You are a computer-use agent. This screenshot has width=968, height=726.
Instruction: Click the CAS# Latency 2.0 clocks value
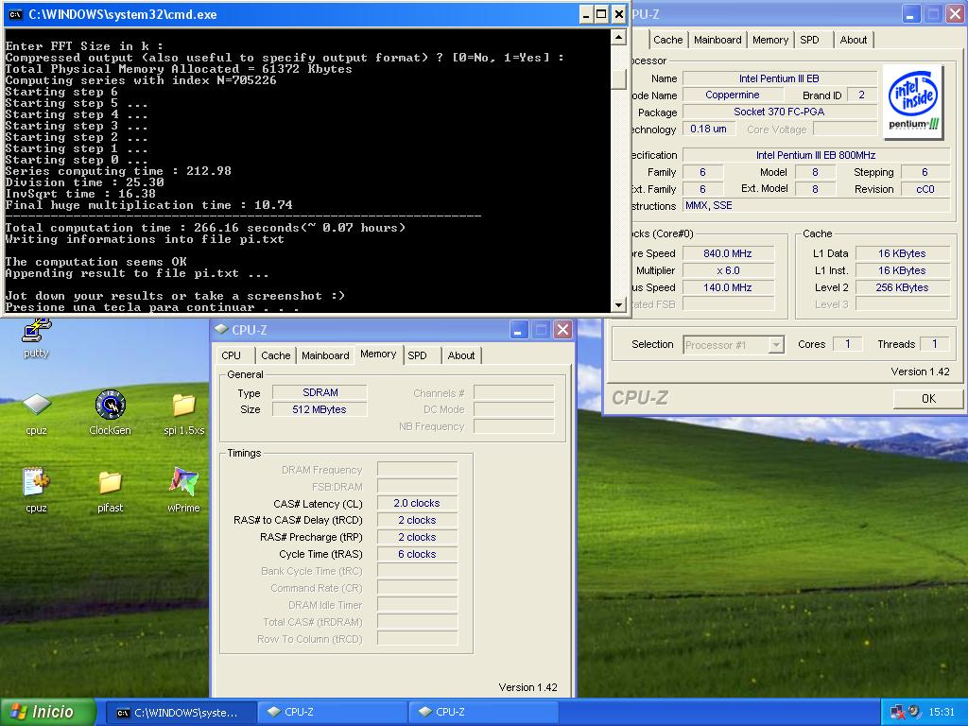[417, 503]
